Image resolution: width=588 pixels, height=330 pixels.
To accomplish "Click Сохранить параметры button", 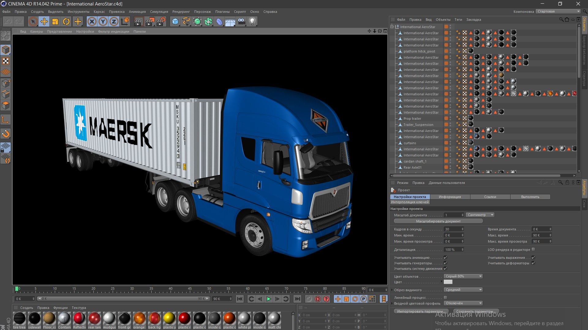I will tap(476, 311).
